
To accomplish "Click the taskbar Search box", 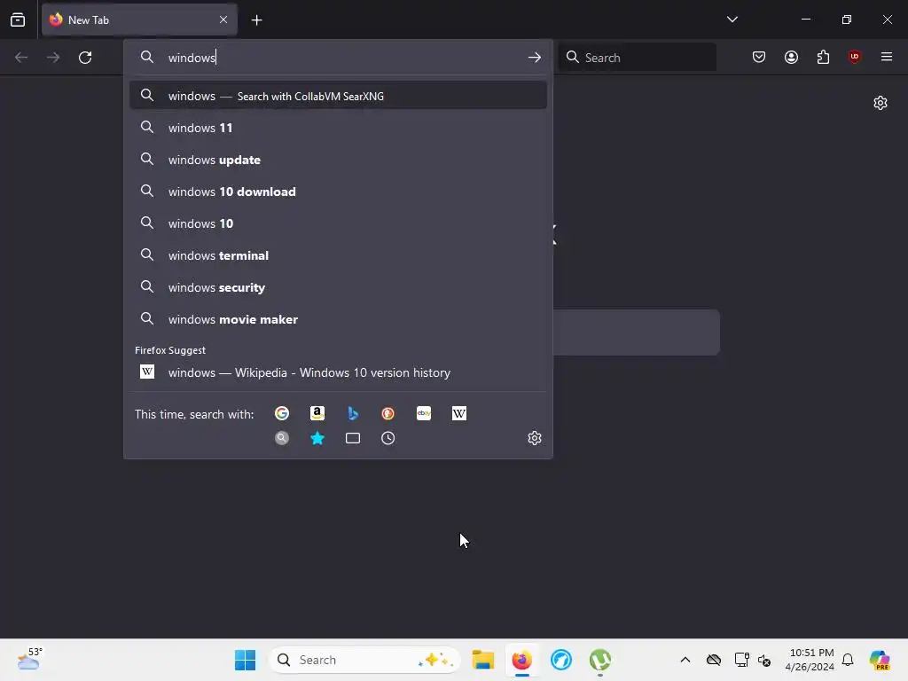I will point(364,660).
